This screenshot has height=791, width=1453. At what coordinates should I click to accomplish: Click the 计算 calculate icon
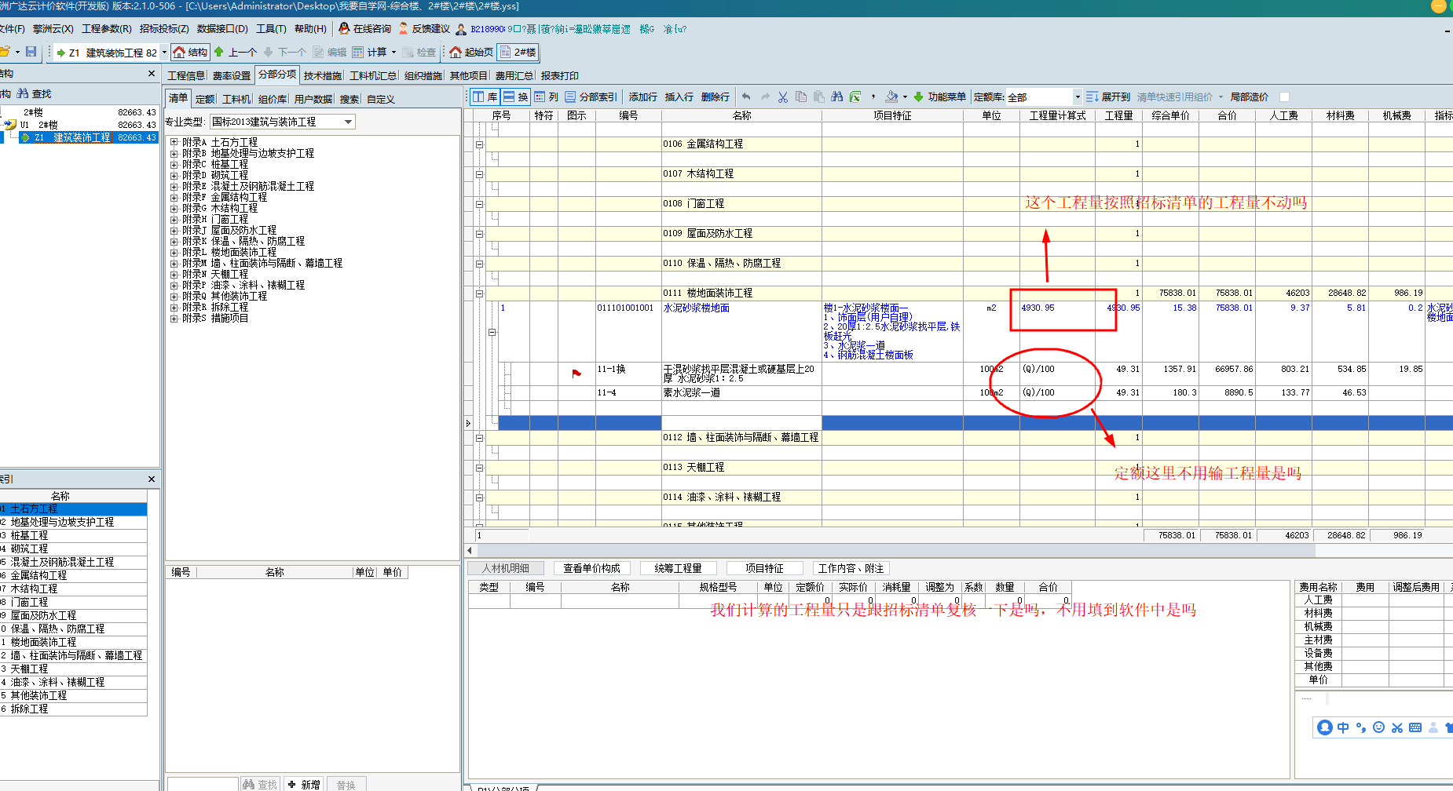coord(358,53)
